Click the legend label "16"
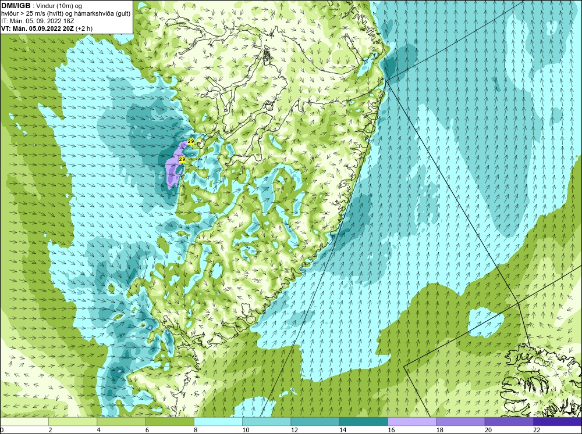 pos(391,430)
